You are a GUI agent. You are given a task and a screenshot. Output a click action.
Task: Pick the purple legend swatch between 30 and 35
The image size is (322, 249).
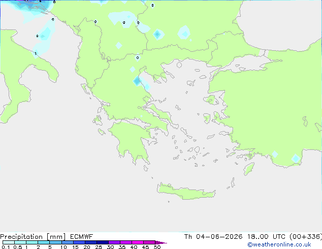tap(114, 242)
